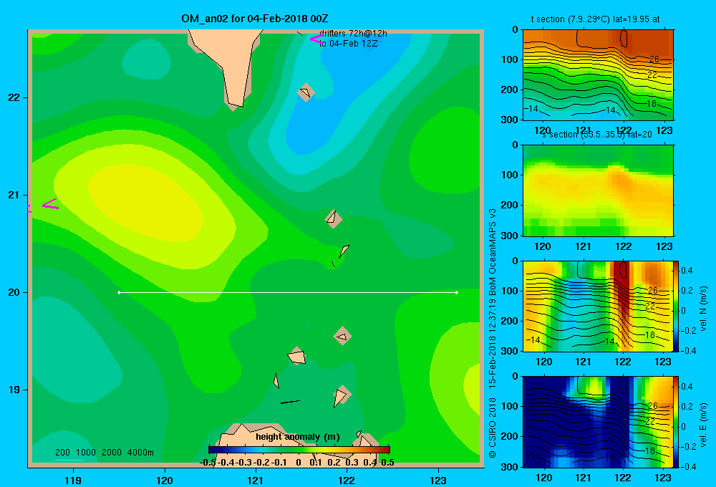Click the eastern endpoint diamond of the white transect

tap(456, 292)
